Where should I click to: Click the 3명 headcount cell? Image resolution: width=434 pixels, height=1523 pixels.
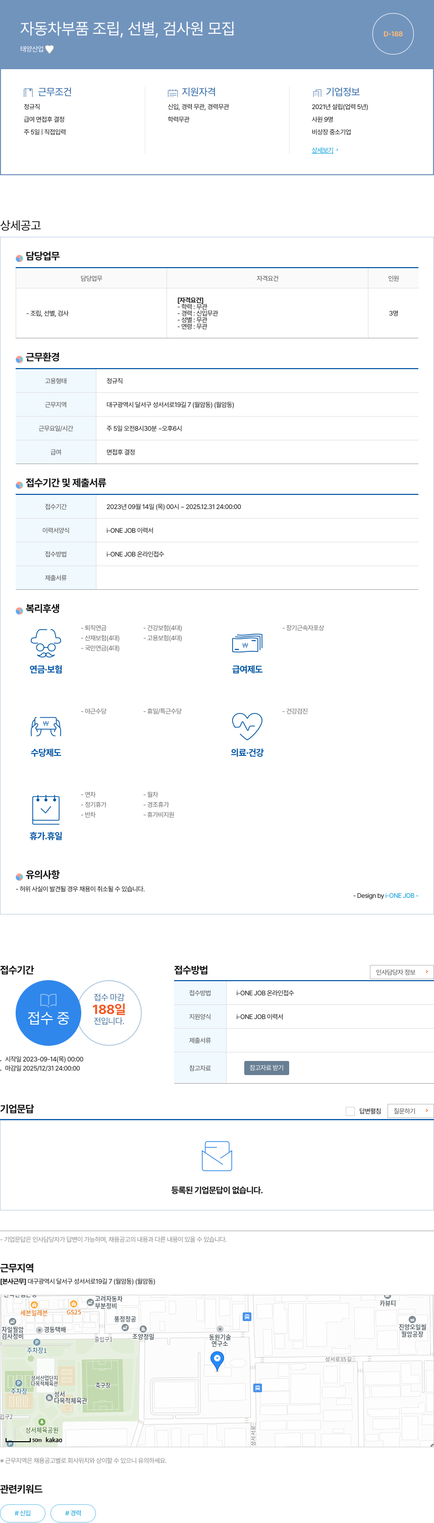click(393, 314)
